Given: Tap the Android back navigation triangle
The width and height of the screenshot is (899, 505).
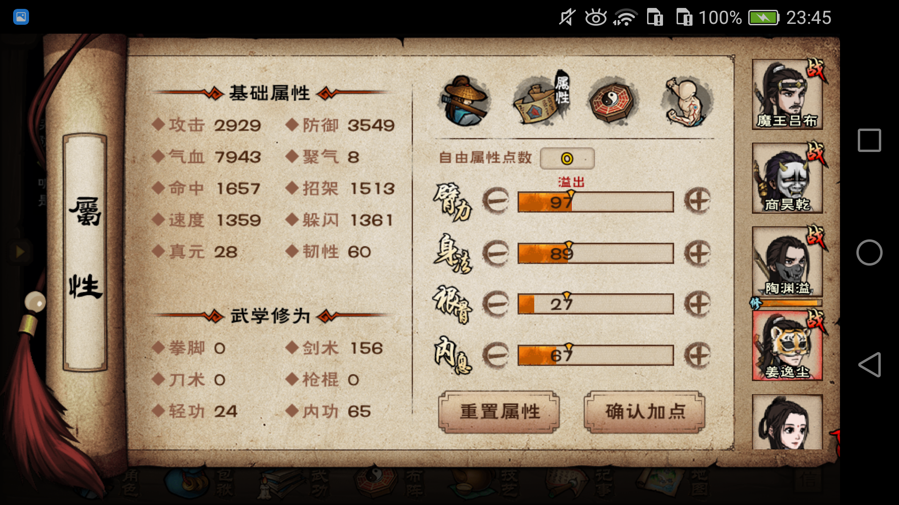Looking at the screenshot, I should point(869,365).
